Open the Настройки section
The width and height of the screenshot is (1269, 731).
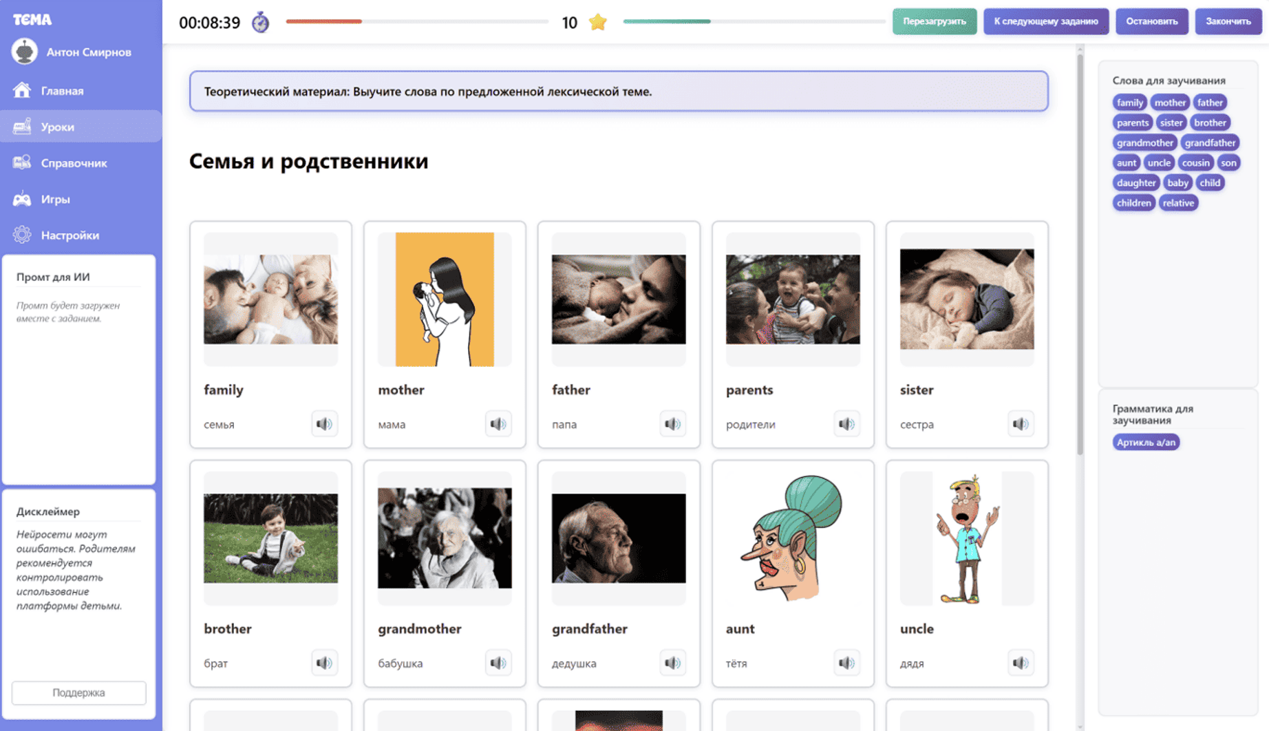pyautogui.click(x=81, y=235)
